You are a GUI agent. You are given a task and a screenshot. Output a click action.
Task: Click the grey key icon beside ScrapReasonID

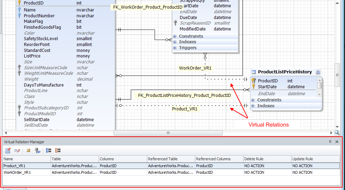pyautogui.click(x=175, y=23)
